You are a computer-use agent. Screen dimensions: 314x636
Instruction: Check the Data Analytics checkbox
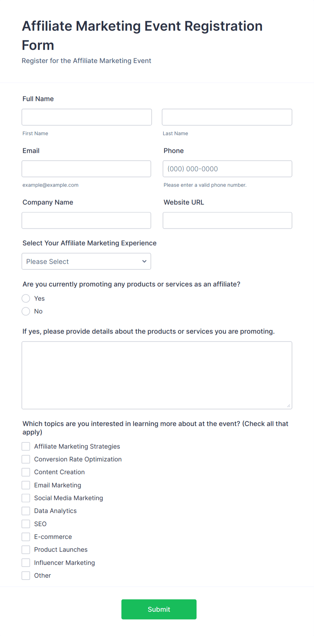(26, 511)
